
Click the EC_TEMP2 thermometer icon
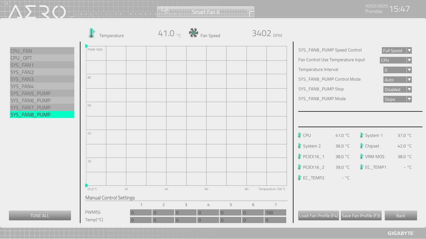click(299, 178)
